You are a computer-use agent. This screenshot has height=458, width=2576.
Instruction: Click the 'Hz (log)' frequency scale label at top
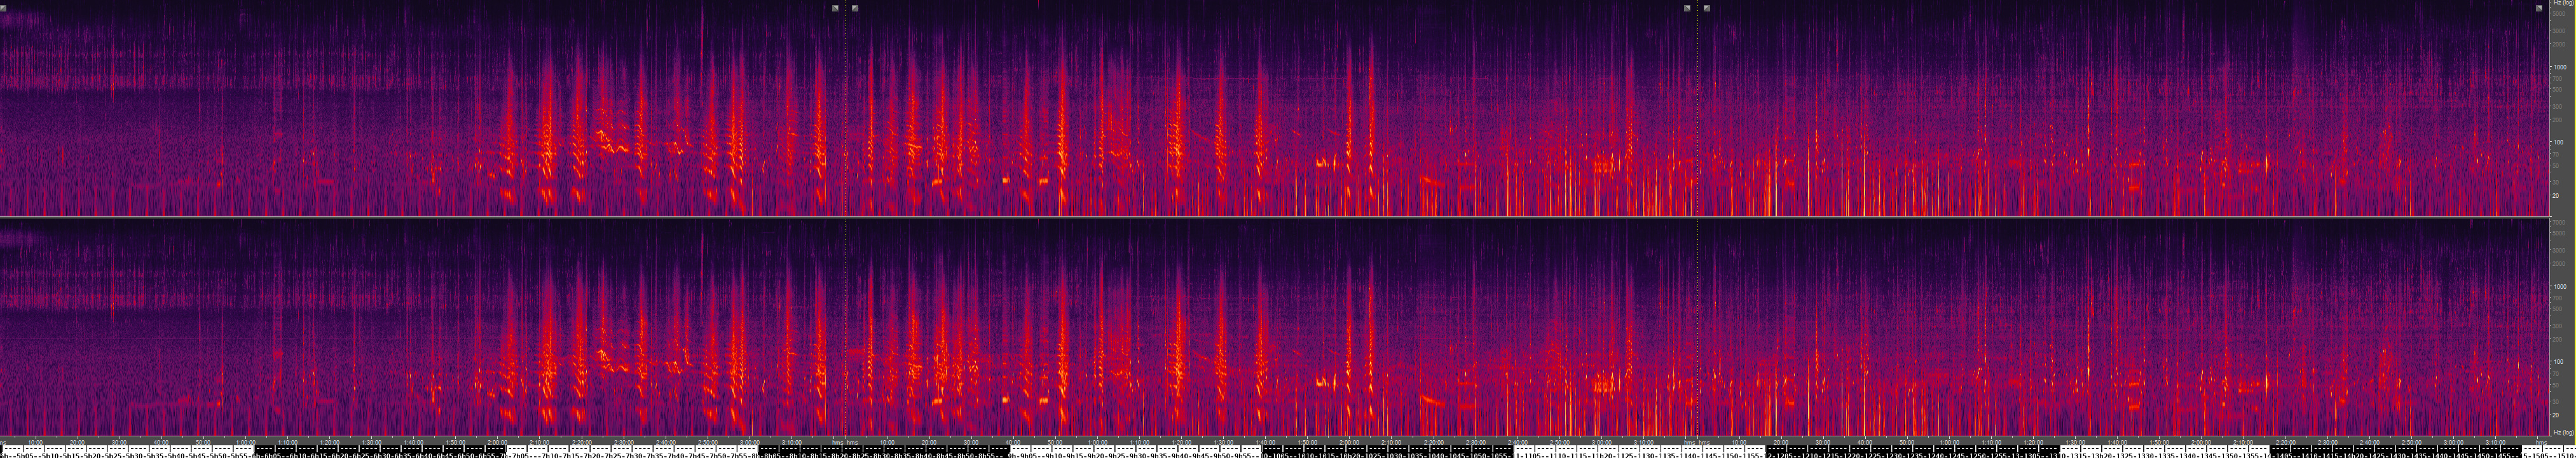click(x=2562, y=3)
